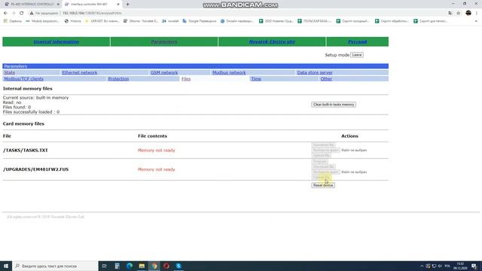The image size is (482, 271).
Task: Choose a file for the EM481FW2.FUS row
Action: click(325, 172)
